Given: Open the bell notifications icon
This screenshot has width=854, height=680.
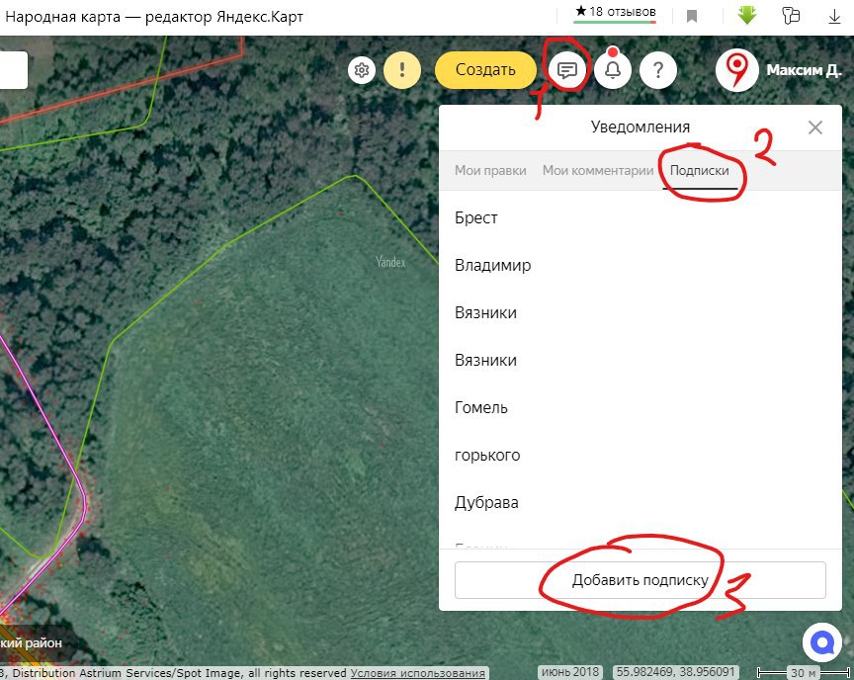Looking at the screenshot, I should pos(613,70).
